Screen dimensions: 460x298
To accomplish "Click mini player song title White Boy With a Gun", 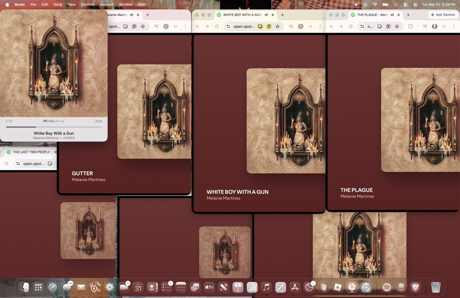I will [x=54, y=133].
